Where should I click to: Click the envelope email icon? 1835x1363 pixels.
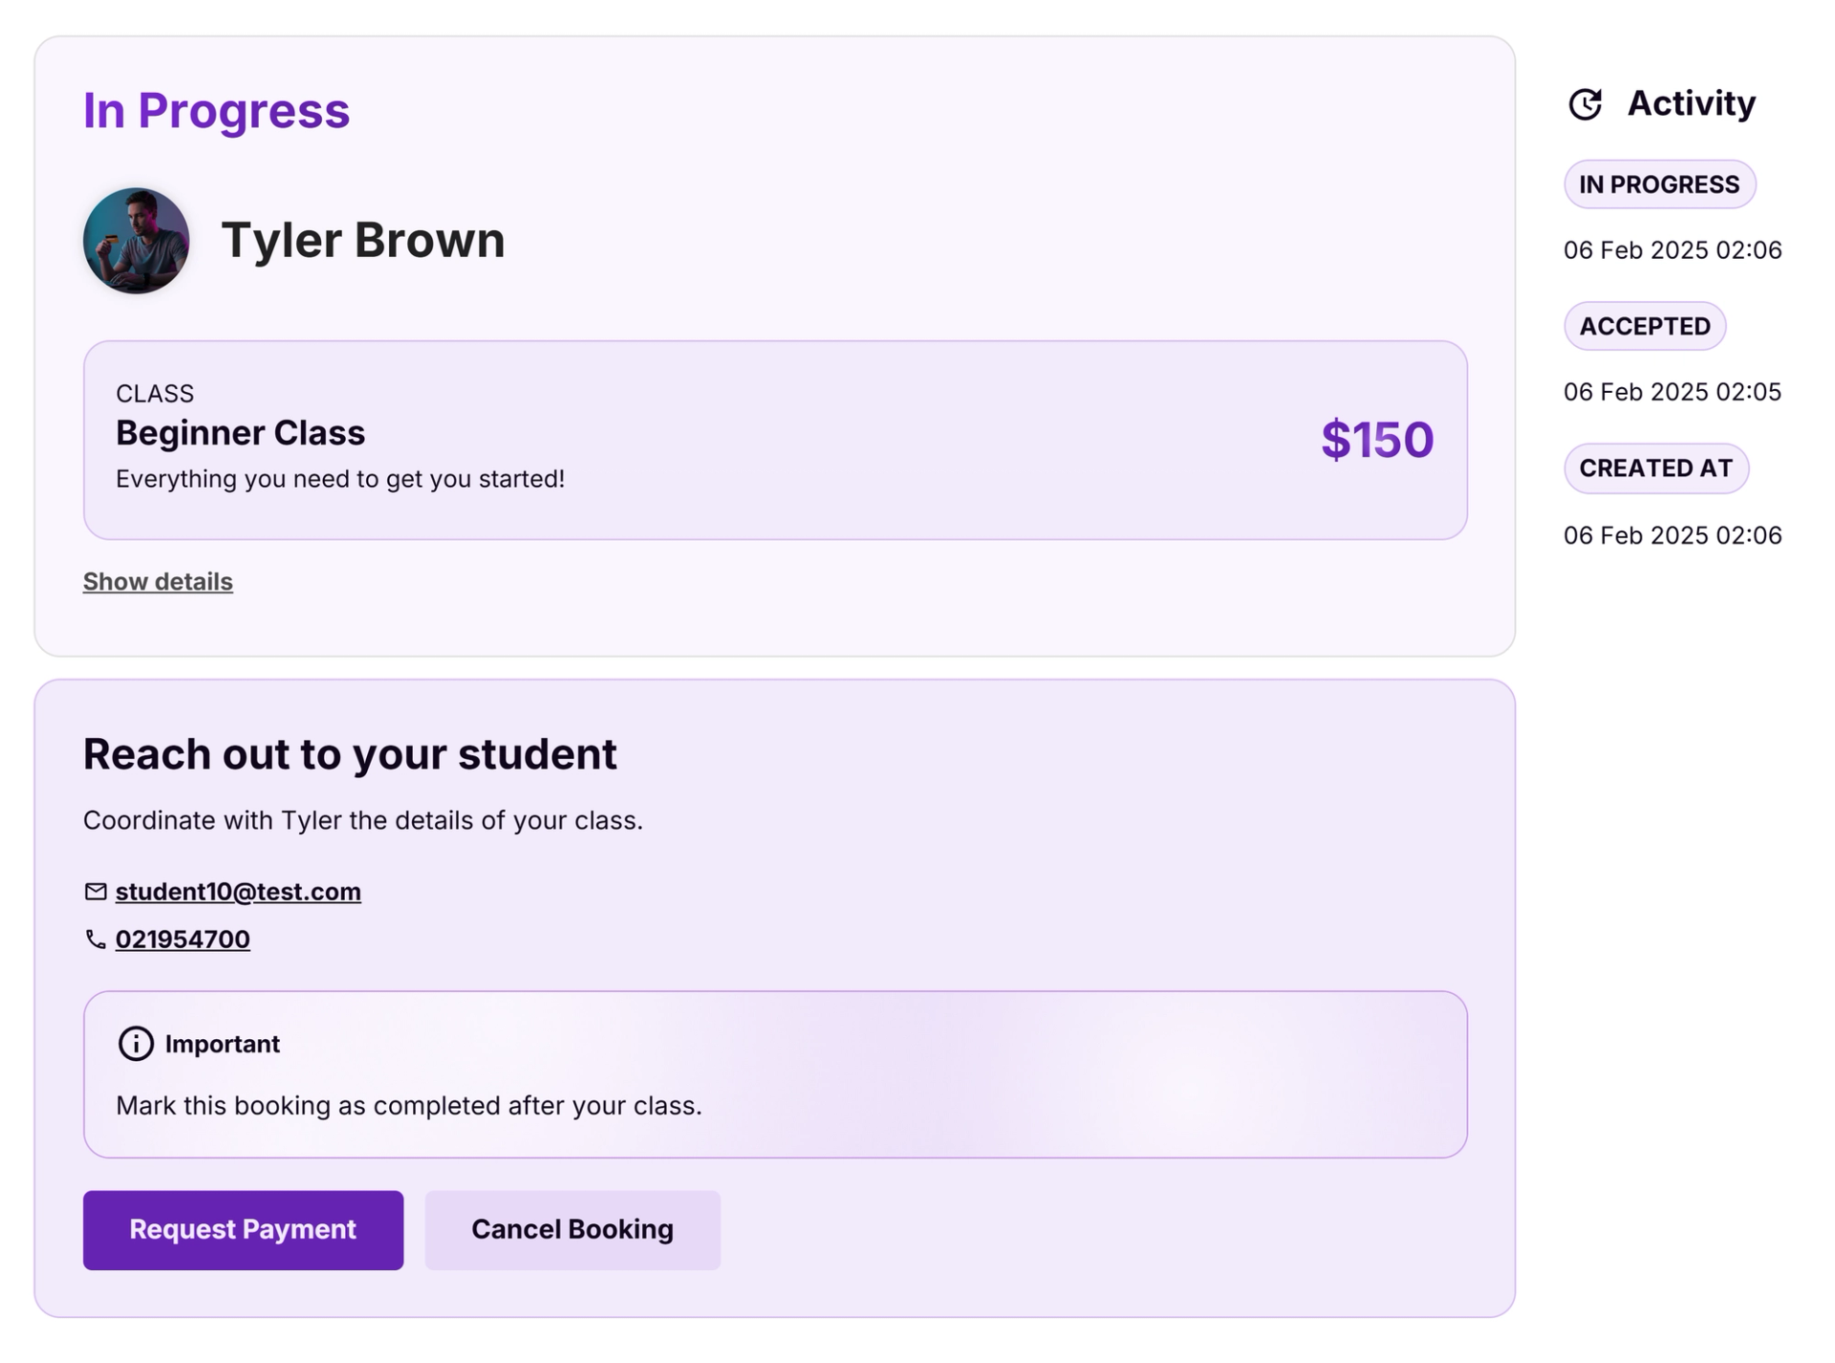tap(96, 891)
